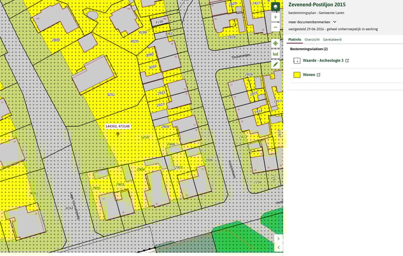Click the yellow Wonen color swatch

tap(297, 75)
